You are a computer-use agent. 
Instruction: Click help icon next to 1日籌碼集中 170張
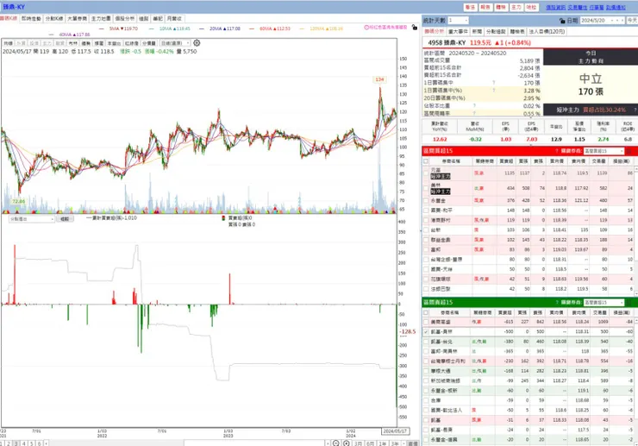coord(493,83)
